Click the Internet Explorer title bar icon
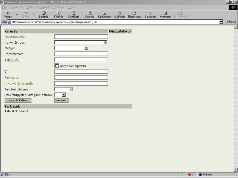This screenshot has height=178, width=238. (x=2, y=2)
